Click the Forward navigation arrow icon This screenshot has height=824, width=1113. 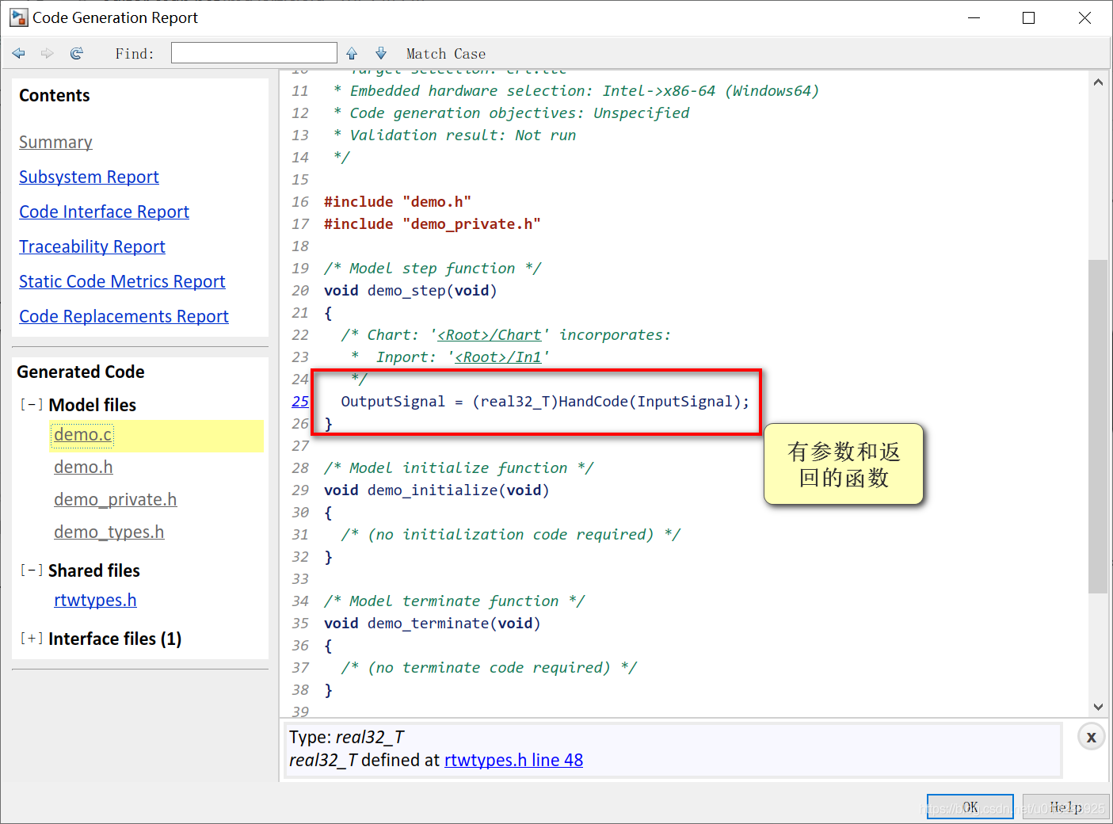pyautogui.click(x=48, y=53)
